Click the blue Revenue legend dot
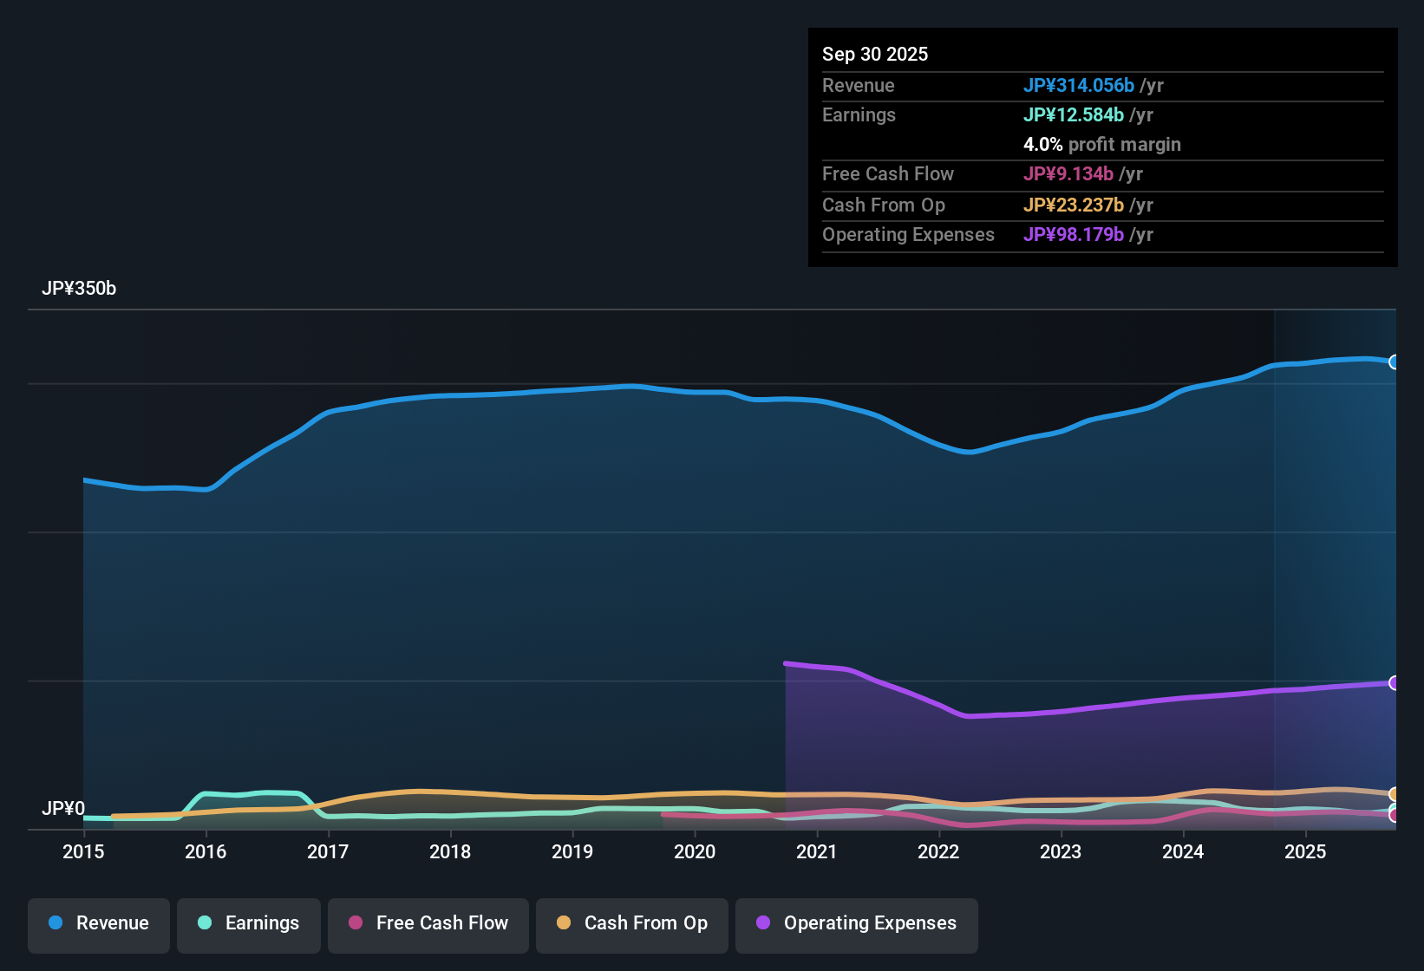This screenshot has width=1424, height=971. (x=56, y=923)
